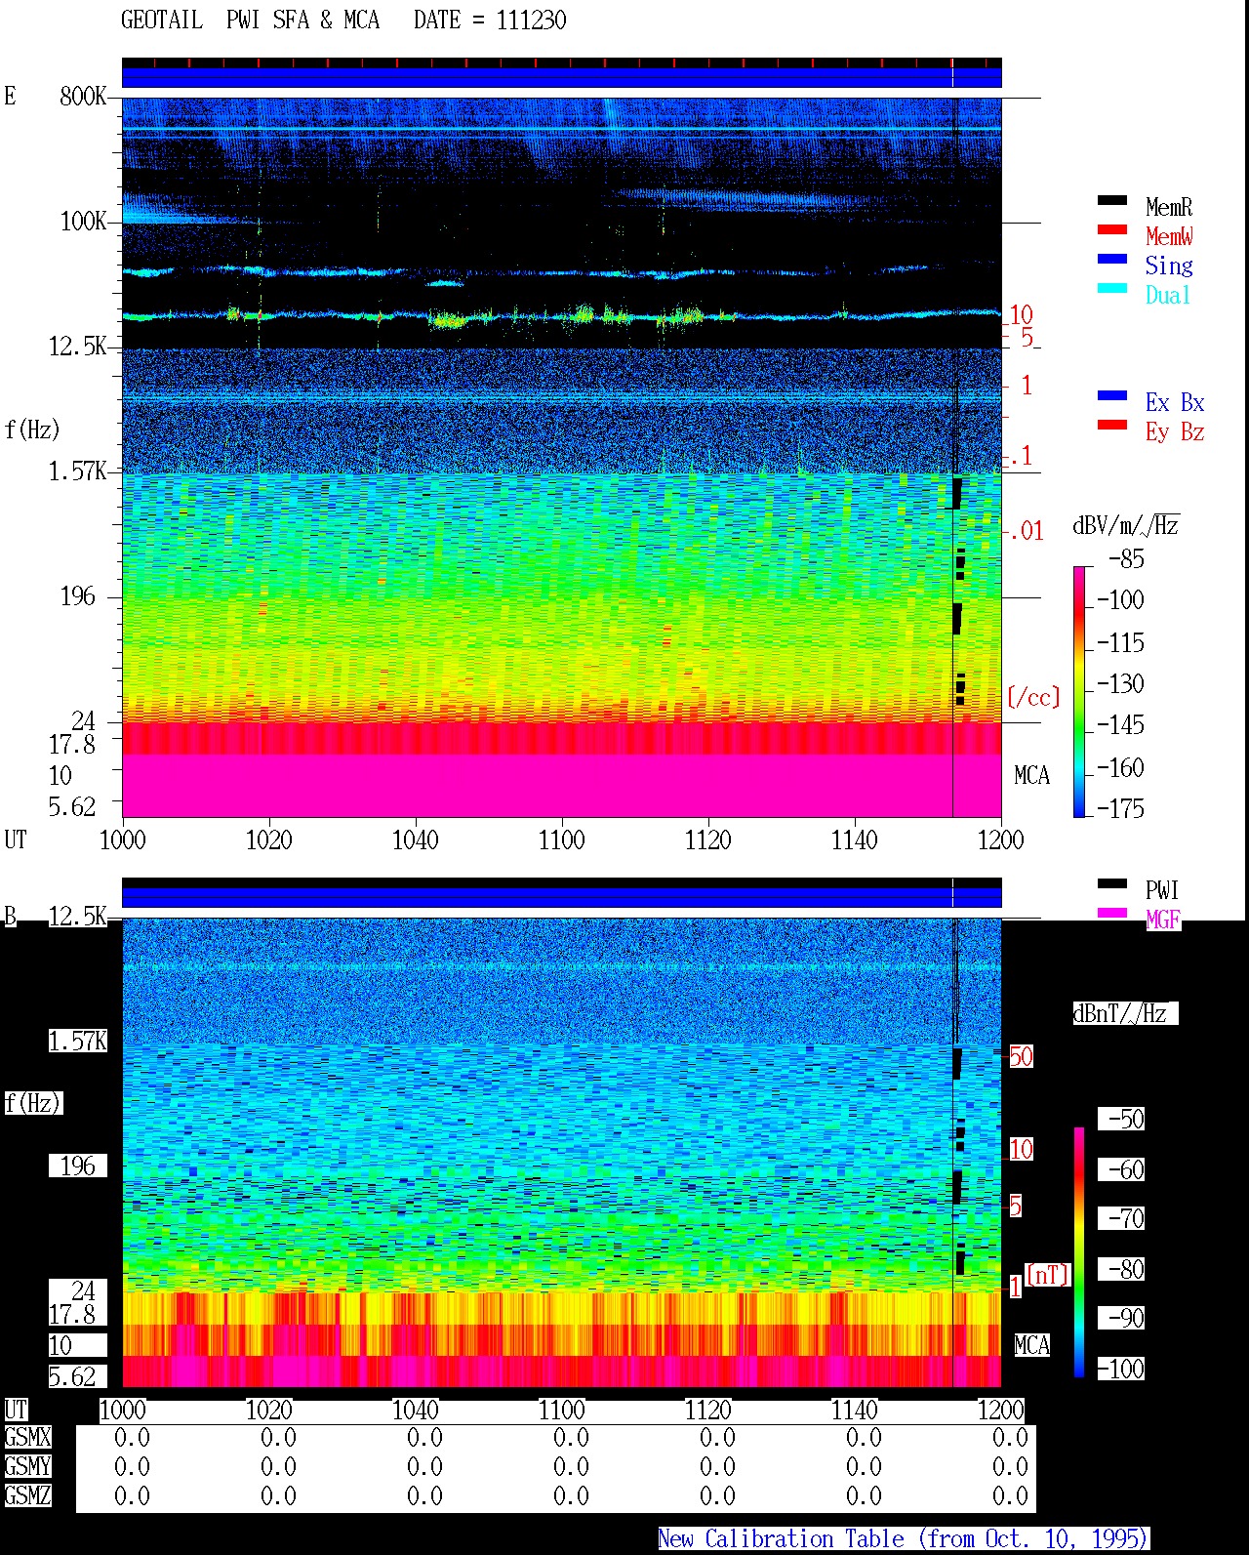Click the magnetic field dBnT color scale bar
This screenshot has width=1249, height=1555.
point(1079,1252)
